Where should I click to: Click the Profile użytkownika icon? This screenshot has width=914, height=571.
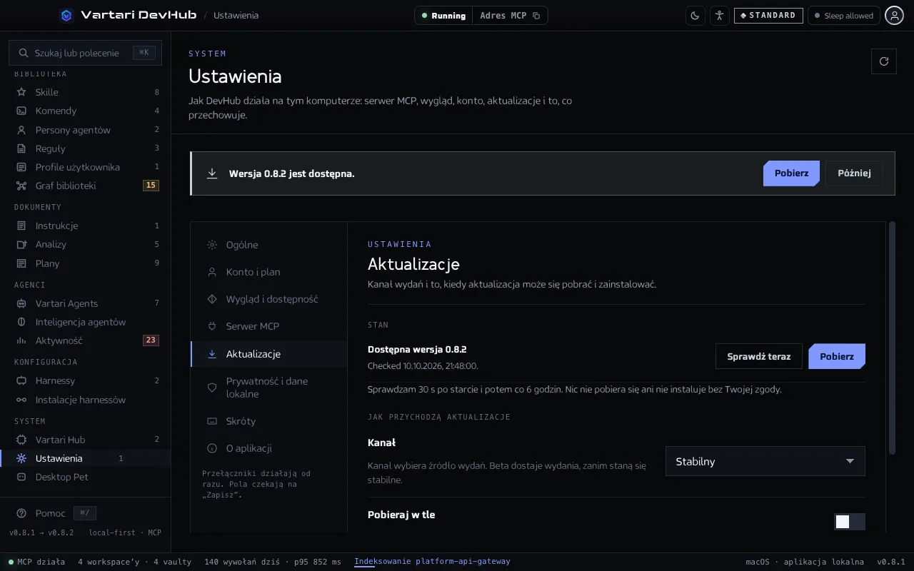click(x=21, y=167)
